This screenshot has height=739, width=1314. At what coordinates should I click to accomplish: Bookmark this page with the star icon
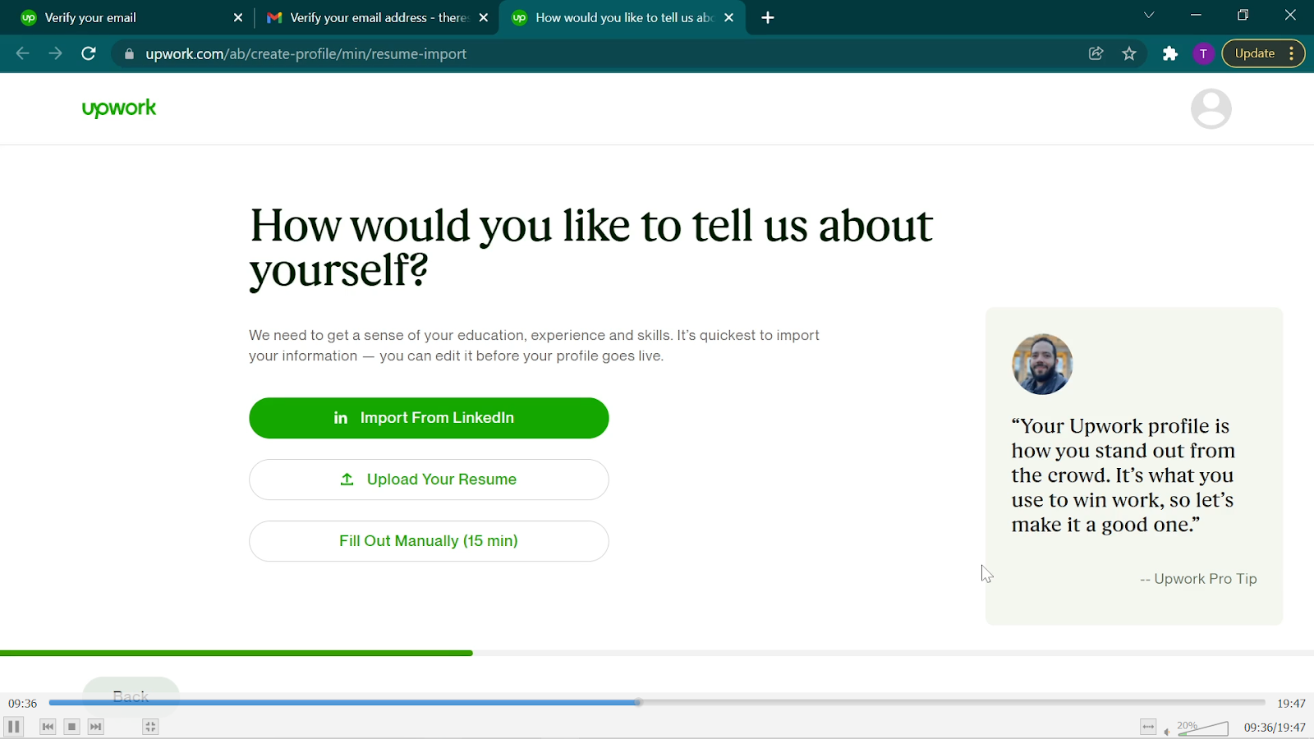(x=1129, y=53)
